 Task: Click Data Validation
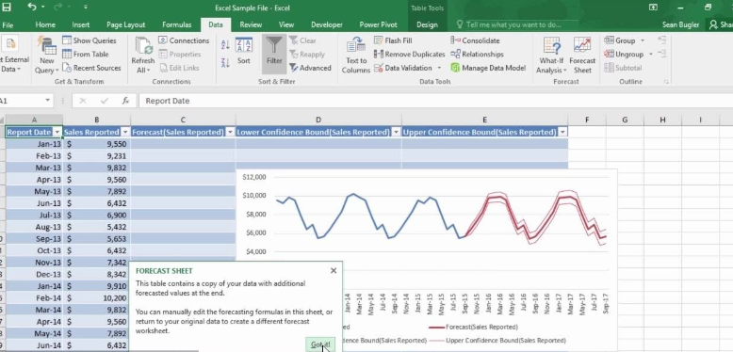pyautogui.click(x=403, y=68)
